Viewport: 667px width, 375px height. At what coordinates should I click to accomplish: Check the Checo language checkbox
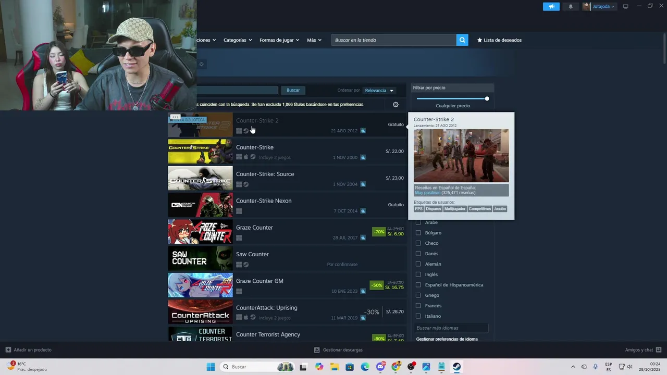[x=418, y=243]
